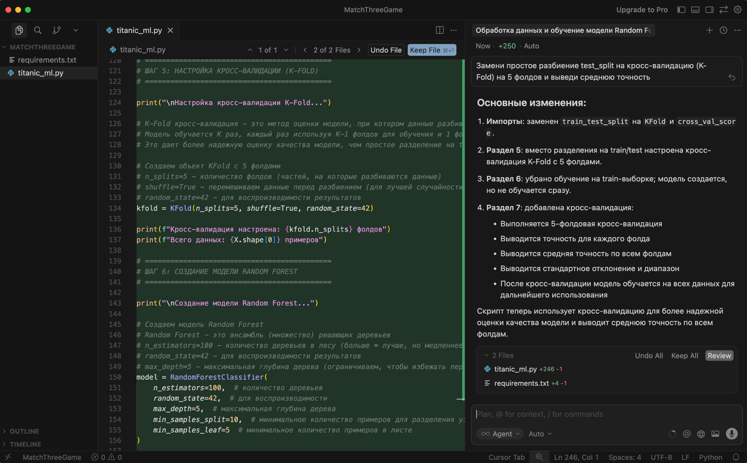Click Undo All in the files panel
The image size is (747, 463).
[649, 355]
